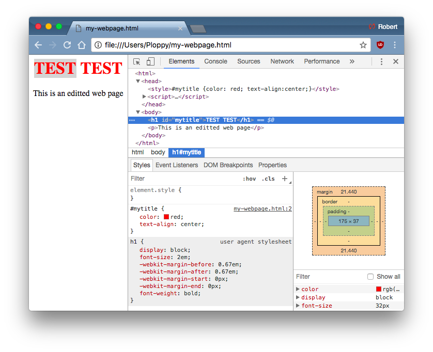Image resolution: width=433 pixels, height=352 pixels.
Task: Switch to the Console tab
Action: coord(215,61)
